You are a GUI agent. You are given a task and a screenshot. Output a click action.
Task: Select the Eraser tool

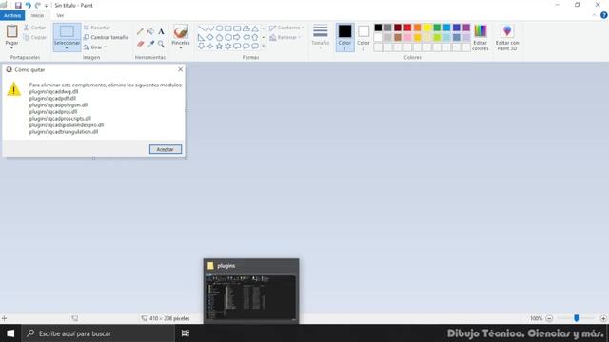[x=140, y=44]
